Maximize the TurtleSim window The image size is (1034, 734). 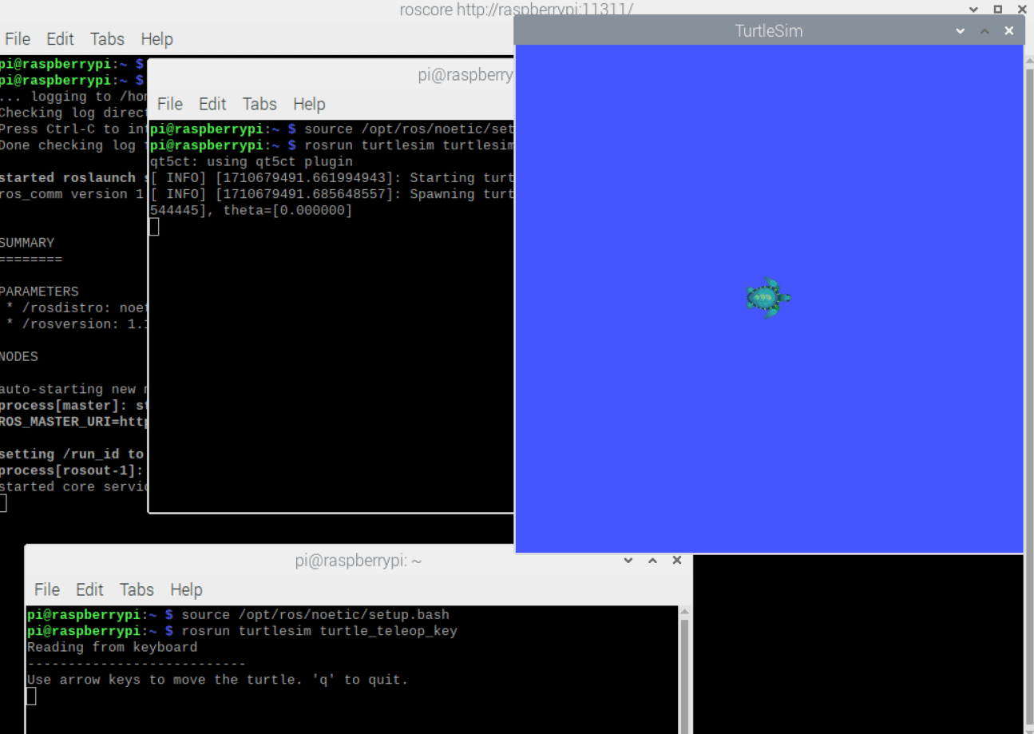[984, 31]
